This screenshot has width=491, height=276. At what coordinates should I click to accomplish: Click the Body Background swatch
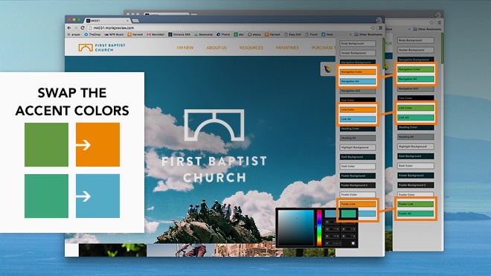click(358, 44)
